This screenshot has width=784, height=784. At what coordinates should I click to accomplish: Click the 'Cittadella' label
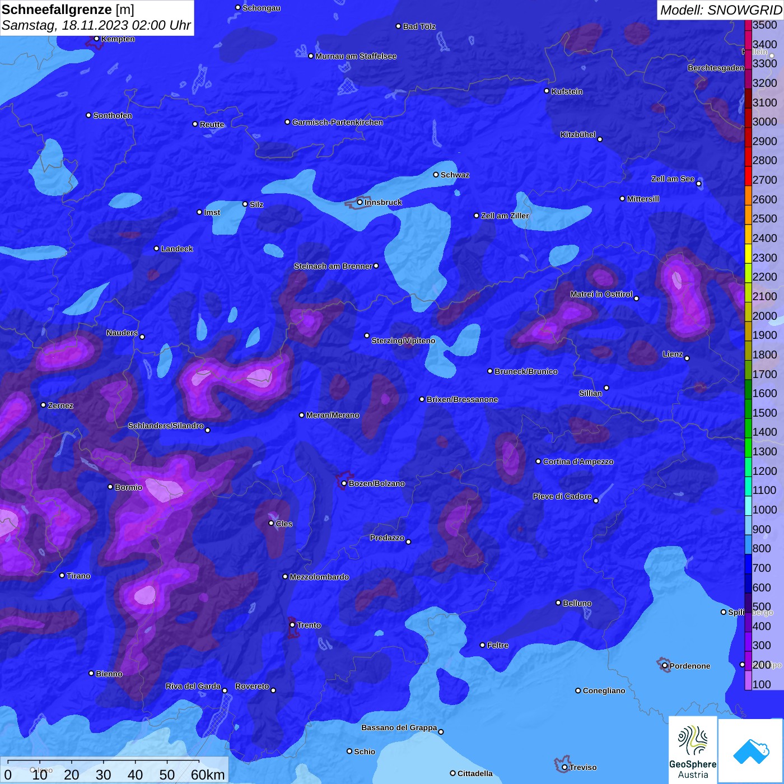475,773
